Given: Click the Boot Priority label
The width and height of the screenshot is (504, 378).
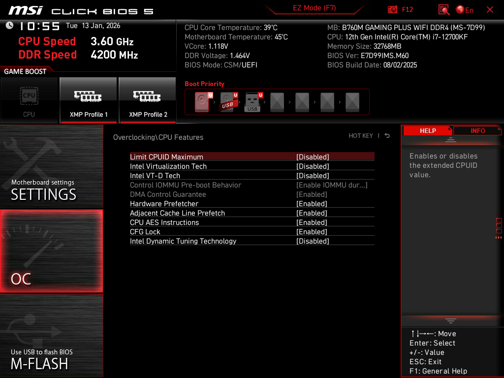Looking at the screenshot, I should [204, 84].
